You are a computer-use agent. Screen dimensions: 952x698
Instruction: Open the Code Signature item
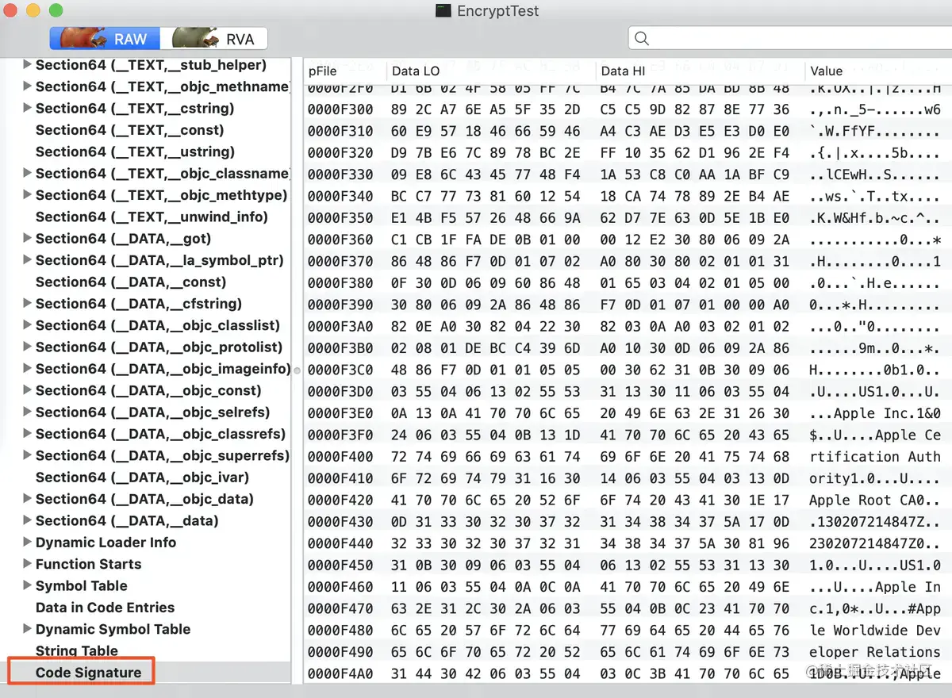88,673
